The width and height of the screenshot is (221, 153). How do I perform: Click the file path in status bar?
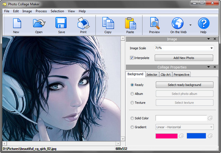[30, 149]
